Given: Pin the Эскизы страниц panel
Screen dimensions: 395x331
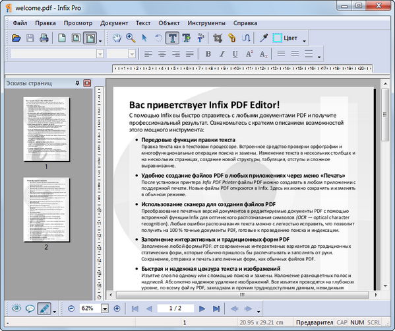Looking at the screenshot, I should click(77, 83).
